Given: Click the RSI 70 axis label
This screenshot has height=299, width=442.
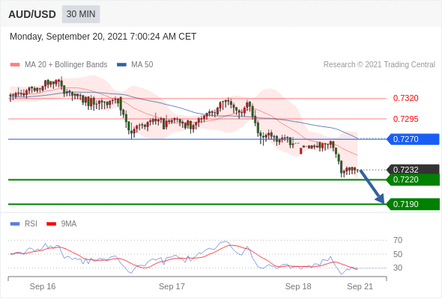Looking at the screenshot, I should click(x=398, y=240).
